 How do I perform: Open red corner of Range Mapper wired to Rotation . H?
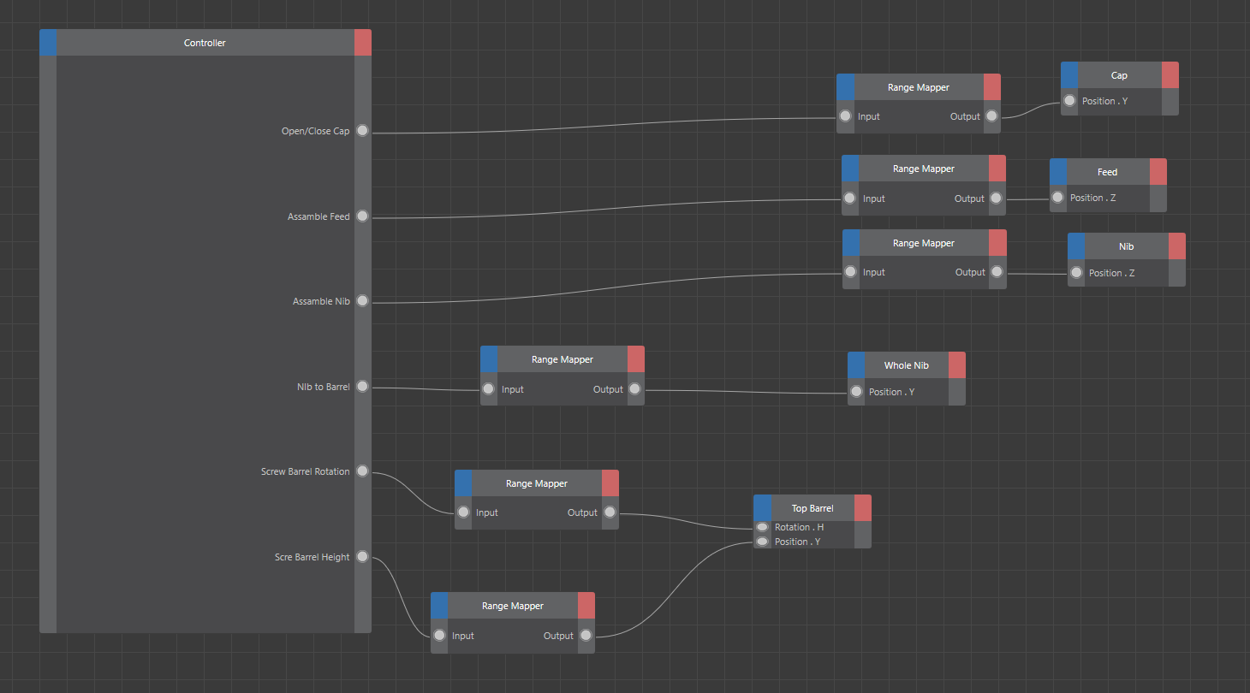coord(610,483)
